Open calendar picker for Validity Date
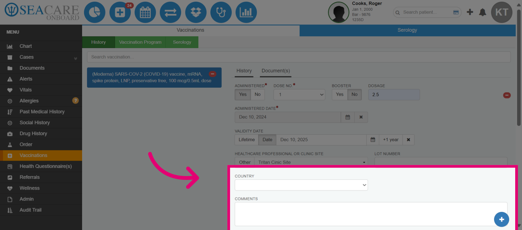 coord(373,140)
